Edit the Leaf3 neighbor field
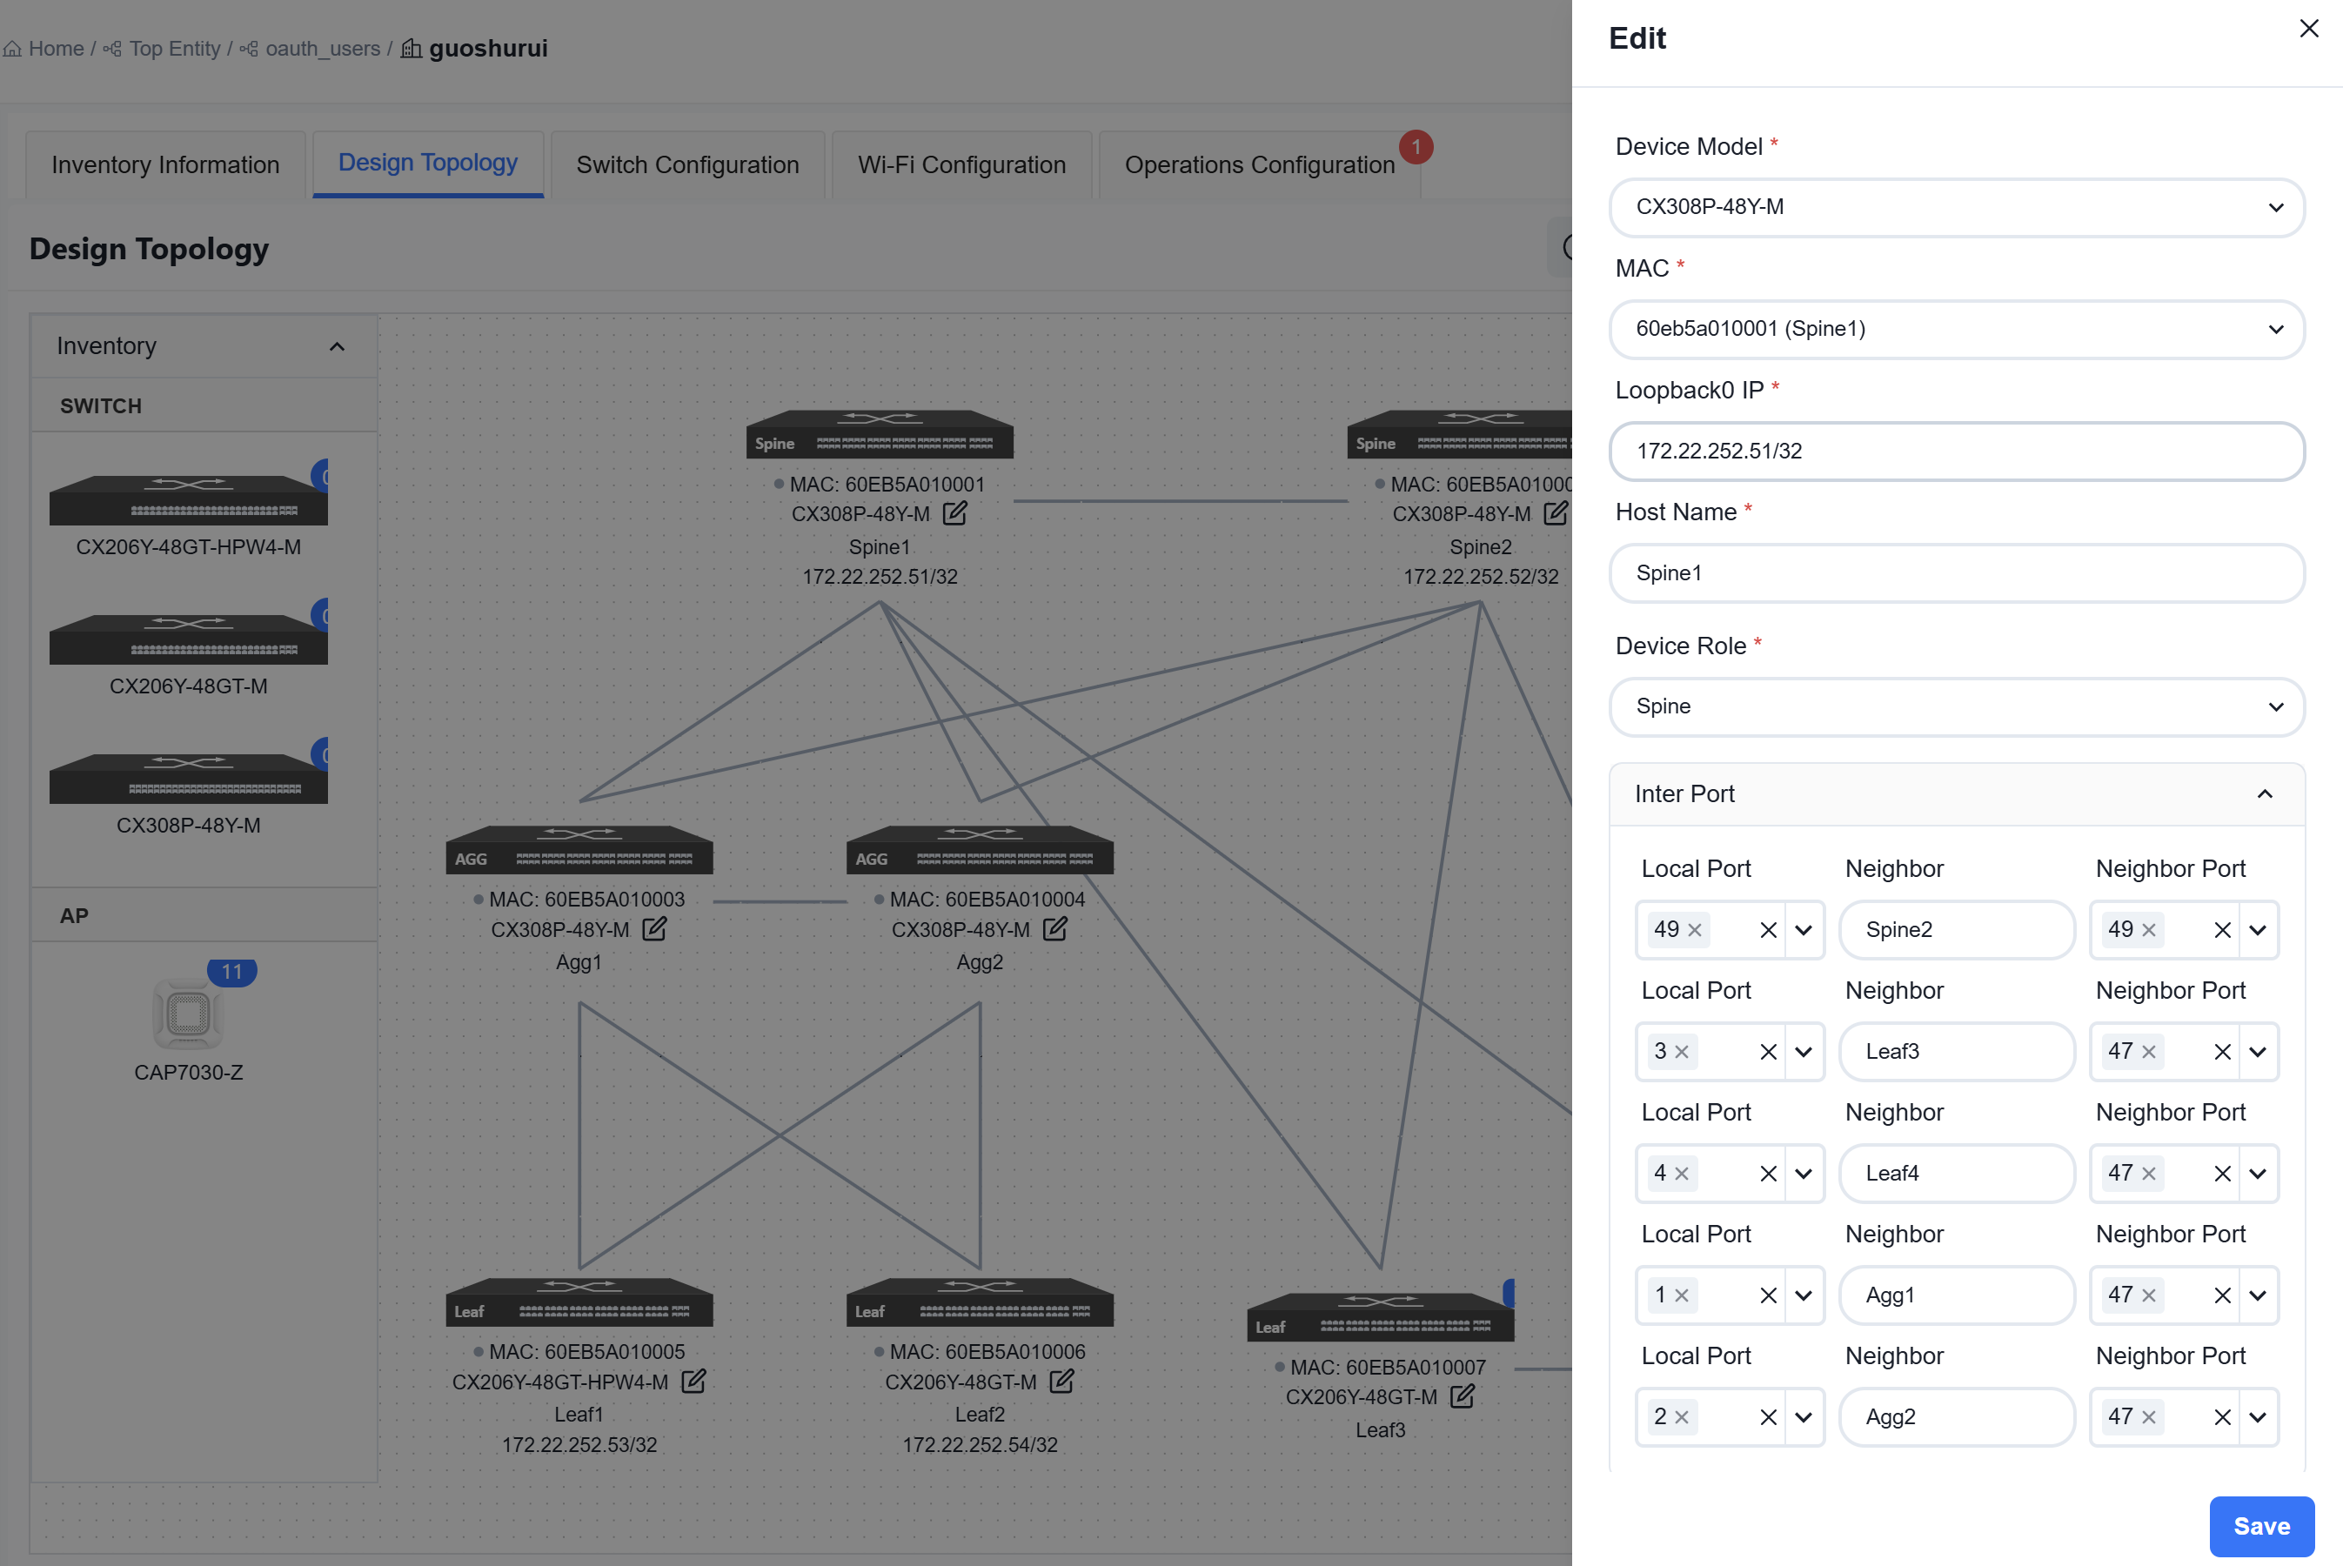This screenshot has height=1566, width=2343. click(x=1957, y=1053)
